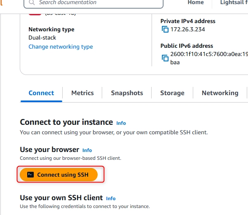
Task: Open Info next to Connect to your instance
Action: [121, 123]
